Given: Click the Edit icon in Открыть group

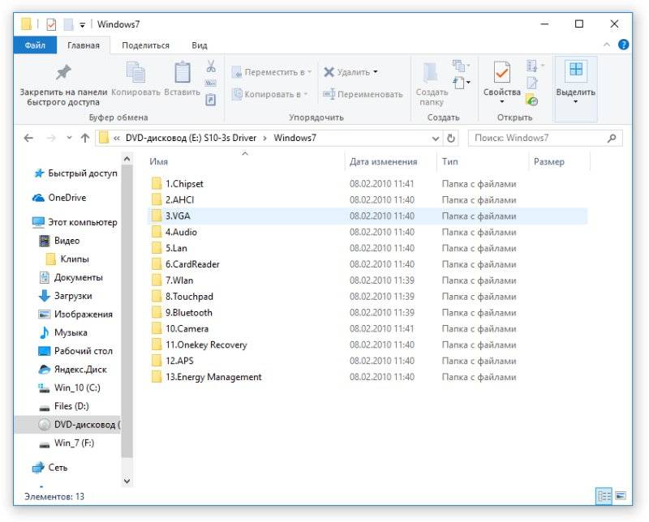Looking at the screenshot, I should coord(532,83).
